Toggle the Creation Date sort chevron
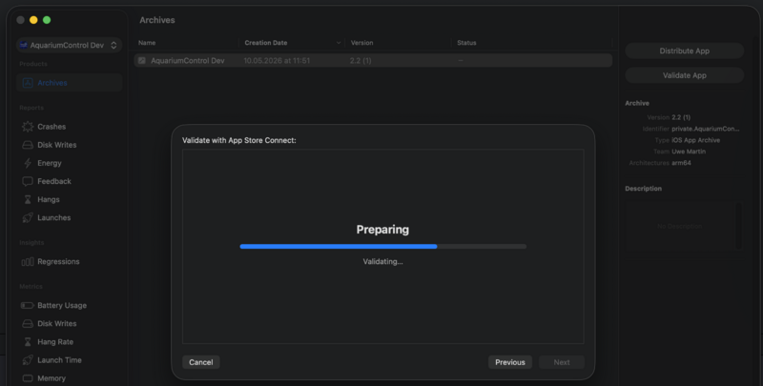763x386 pixels. pyautogui.click(x=339, y=43)
